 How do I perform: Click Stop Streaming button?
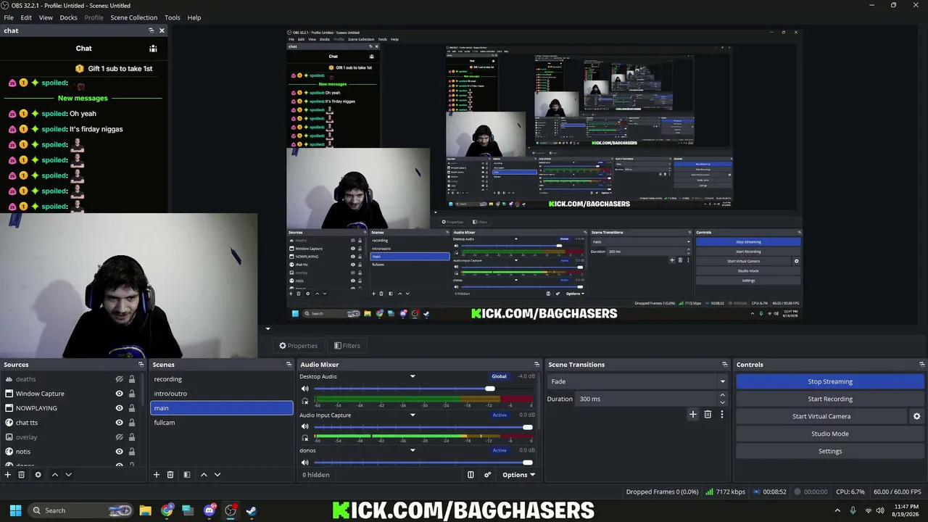click(830, 381)
